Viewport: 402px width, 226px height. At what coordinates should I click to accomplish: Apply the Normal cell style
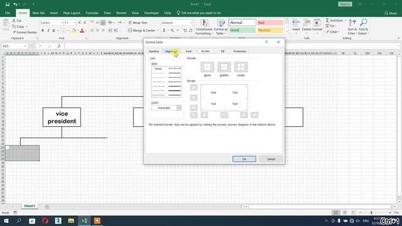(242, 23)
